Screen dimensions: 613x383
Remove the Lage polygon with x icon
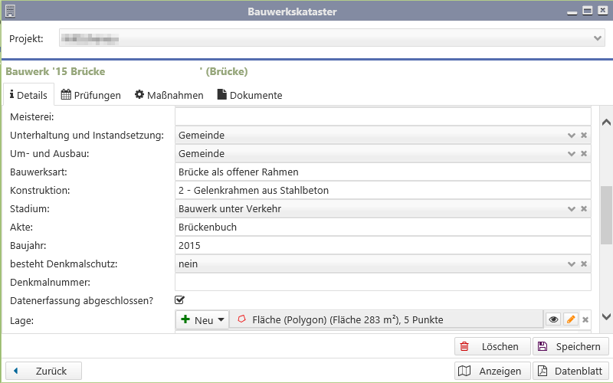point(585,320)
